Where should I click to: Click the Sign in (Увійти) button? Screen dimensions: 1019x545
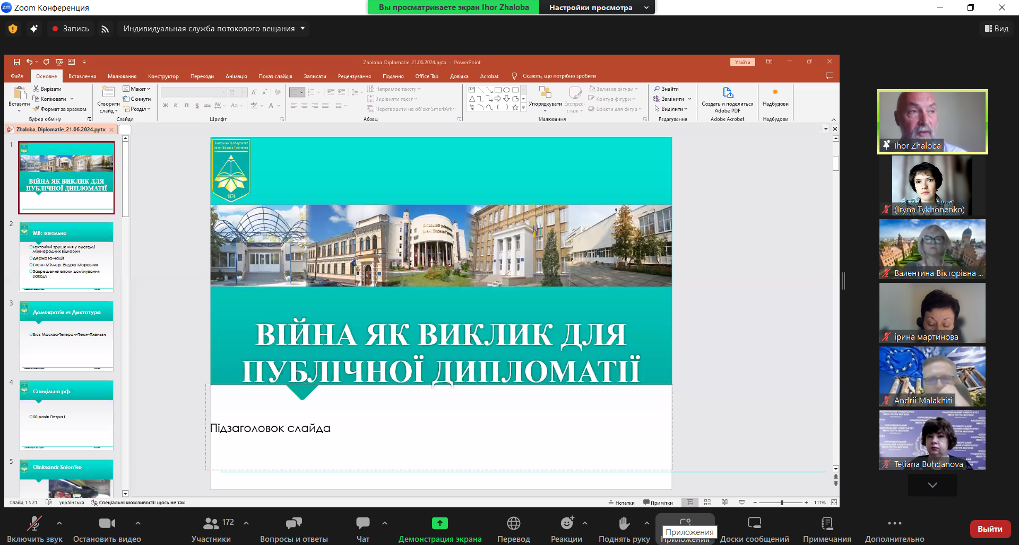pyautogui.click(x=742, y=62)
